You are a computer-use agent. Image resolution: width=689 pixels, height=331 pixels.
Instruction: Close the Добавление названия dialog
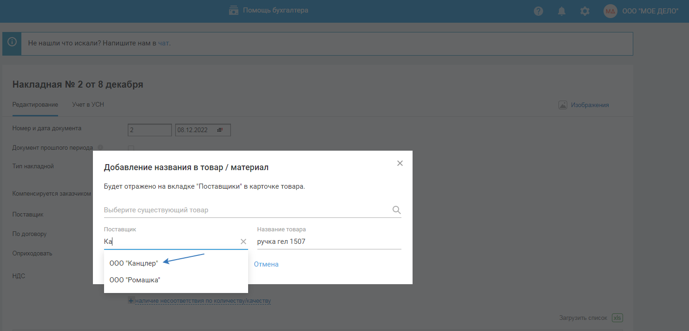[400, 163]
